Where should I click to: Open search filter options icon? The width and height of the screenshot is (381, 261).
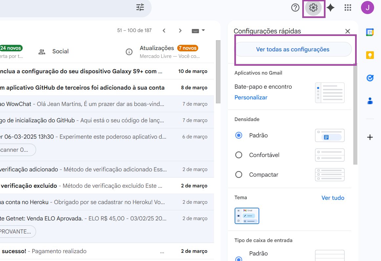tap(140, 7)
